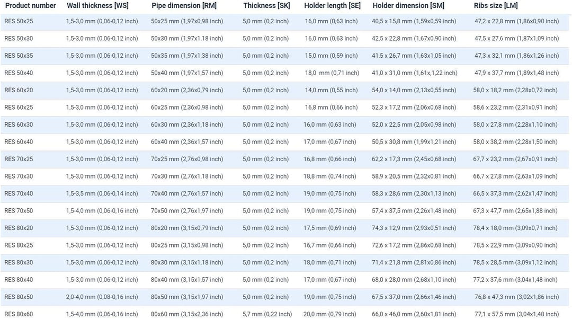Viewport: 572px width, 319px height.
Task: Click wall thickness 1,5-3,5 mm cell
Action: click(102, 193)
